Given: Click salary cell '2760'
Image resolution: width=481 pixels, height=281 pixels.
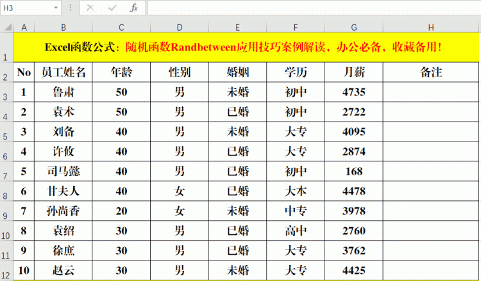Looking at the screenshot, I should tap(354, 230).
